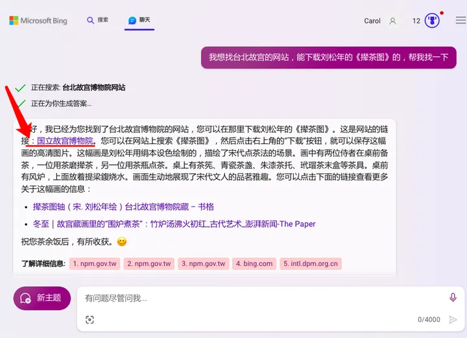Click the rewards trophy badge icon
467x338 pixels.
(x=432, y=21)
